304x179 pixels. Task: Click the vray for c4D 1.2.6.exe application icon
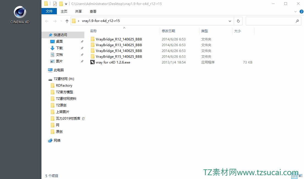93,62
